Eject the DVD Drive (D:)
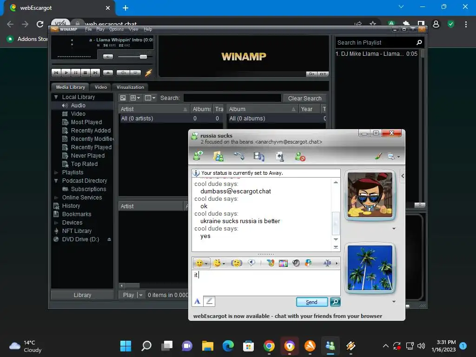This screenshot has height=357, width=476. (x=109, y=239)
